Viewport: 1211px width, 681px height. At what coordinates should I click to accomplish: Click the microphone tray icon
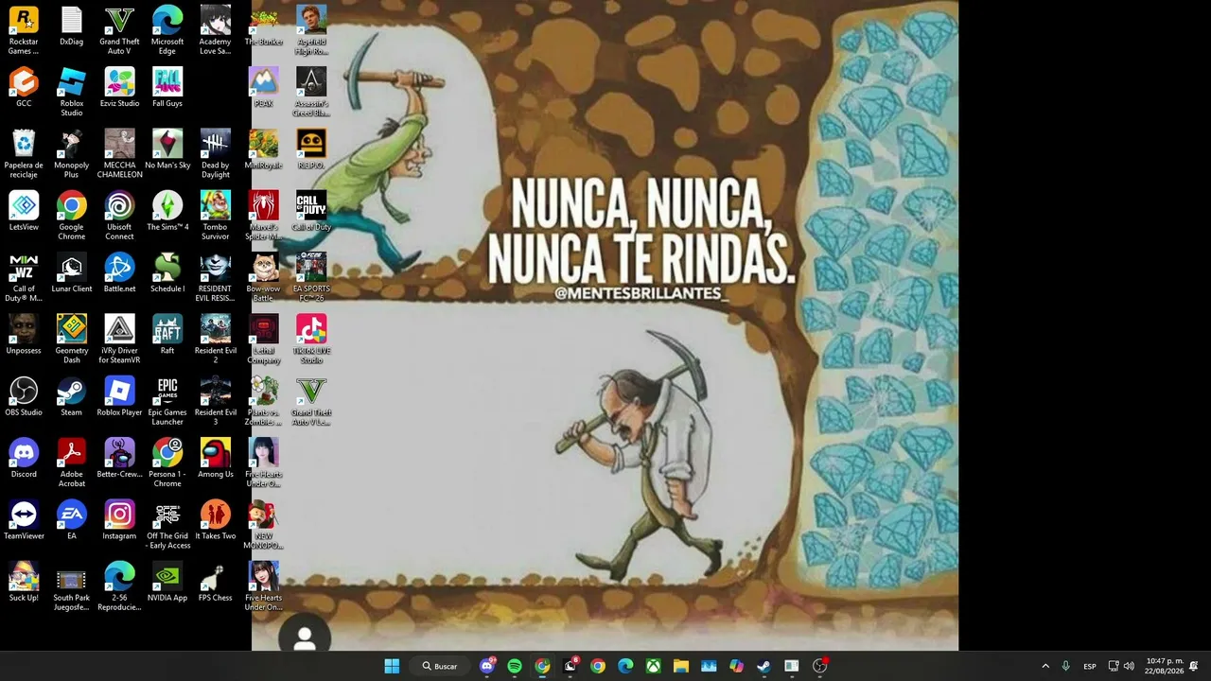coord(1066,666)
